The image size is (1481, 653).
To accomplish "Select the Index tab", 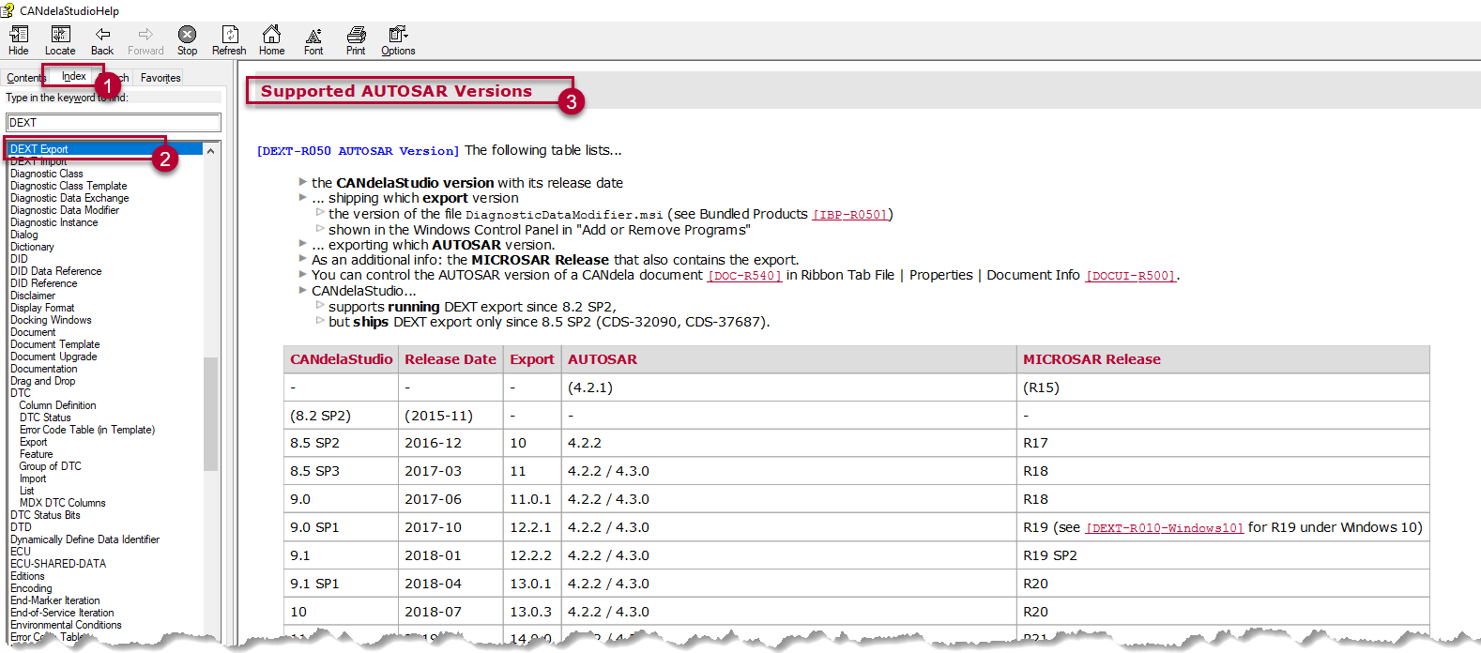I will pyautogui.click(x=74, y=77).
